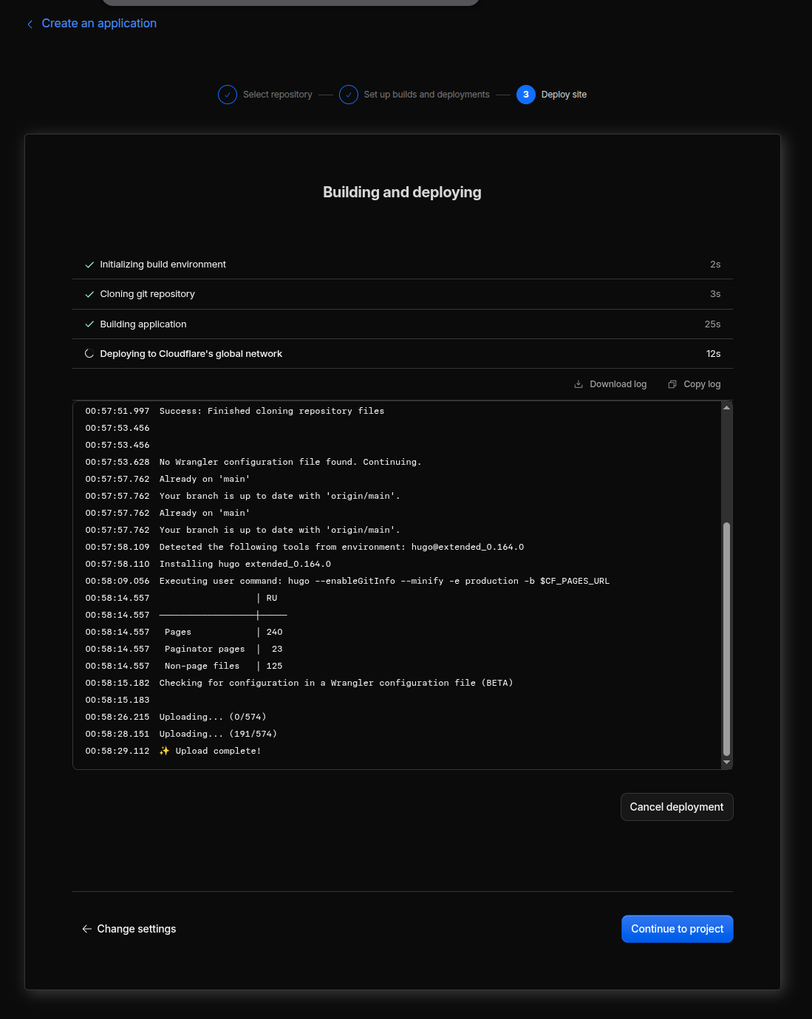
Task: Cancel the deployment
Action: (x=677, y=807)
